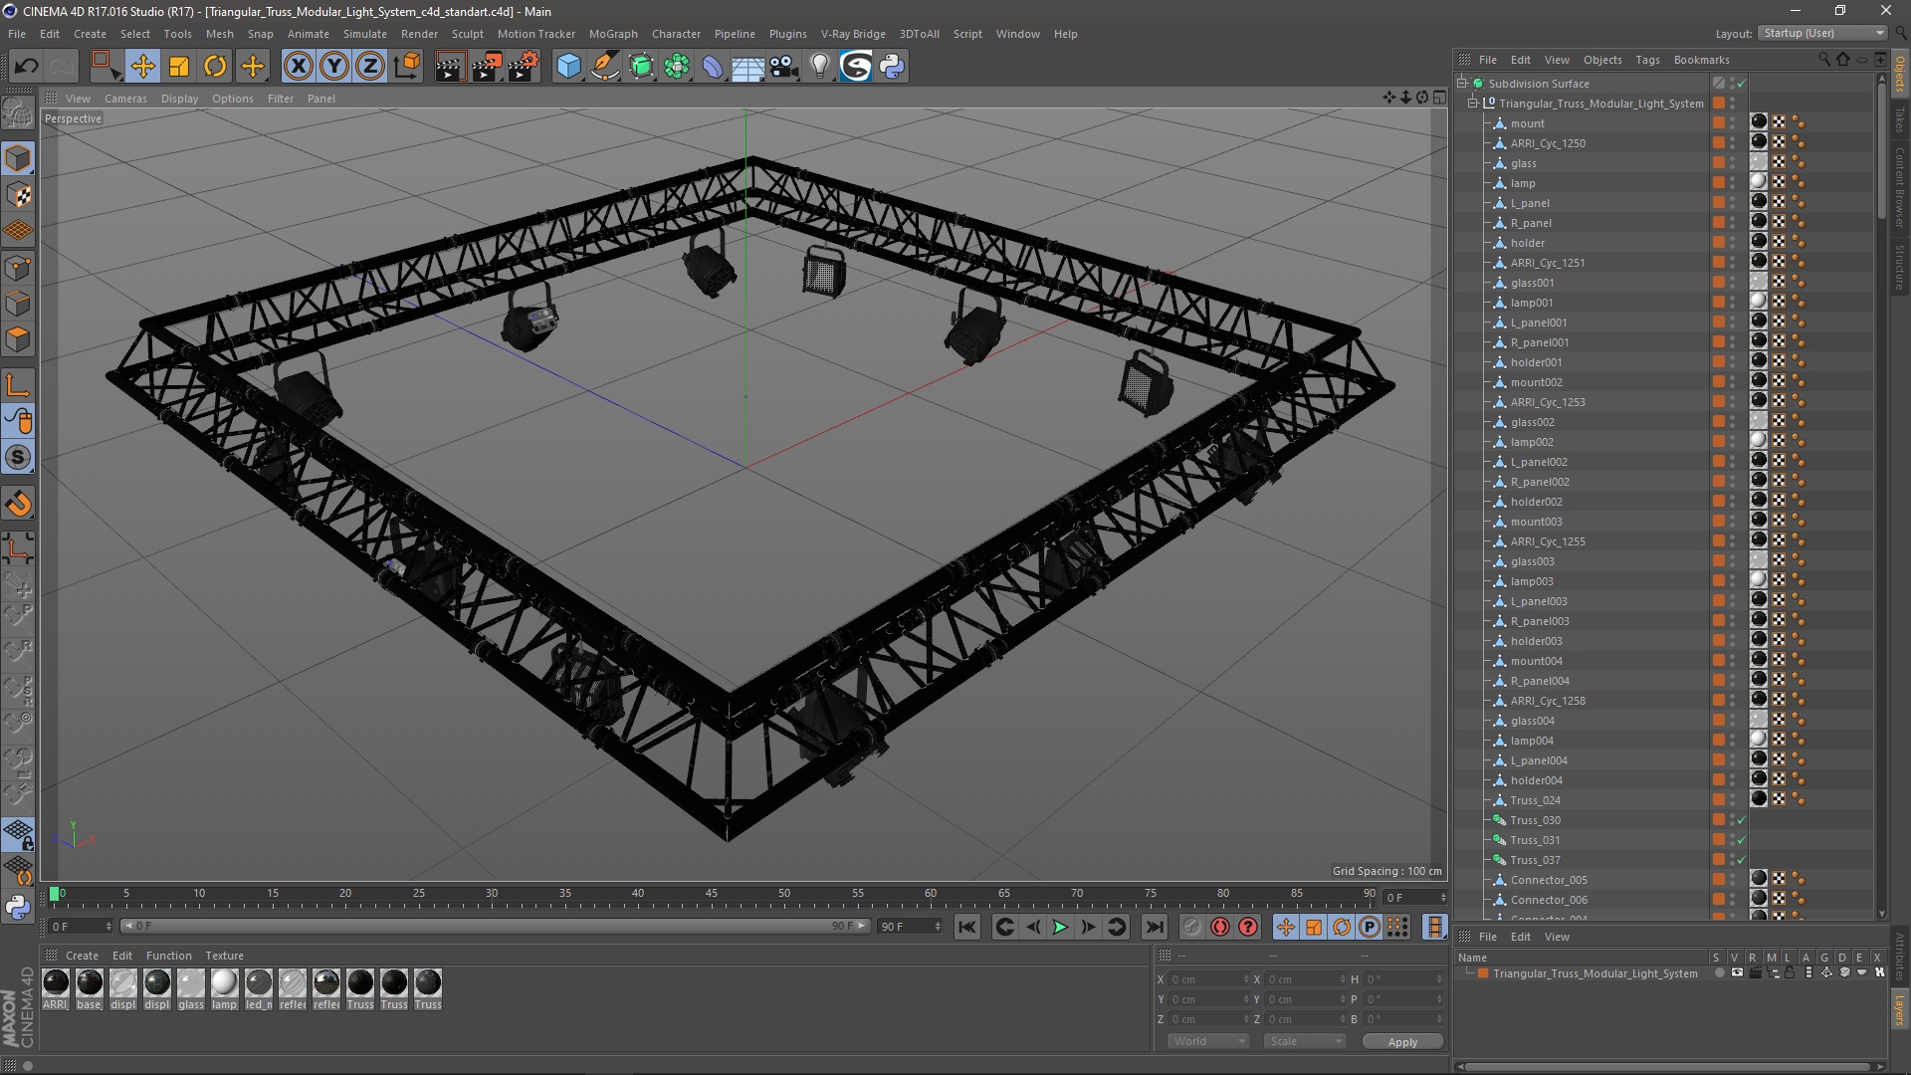Enable the snap S icon
This screenshot has height=1075, width=1911.
click(x=18, y=457)
